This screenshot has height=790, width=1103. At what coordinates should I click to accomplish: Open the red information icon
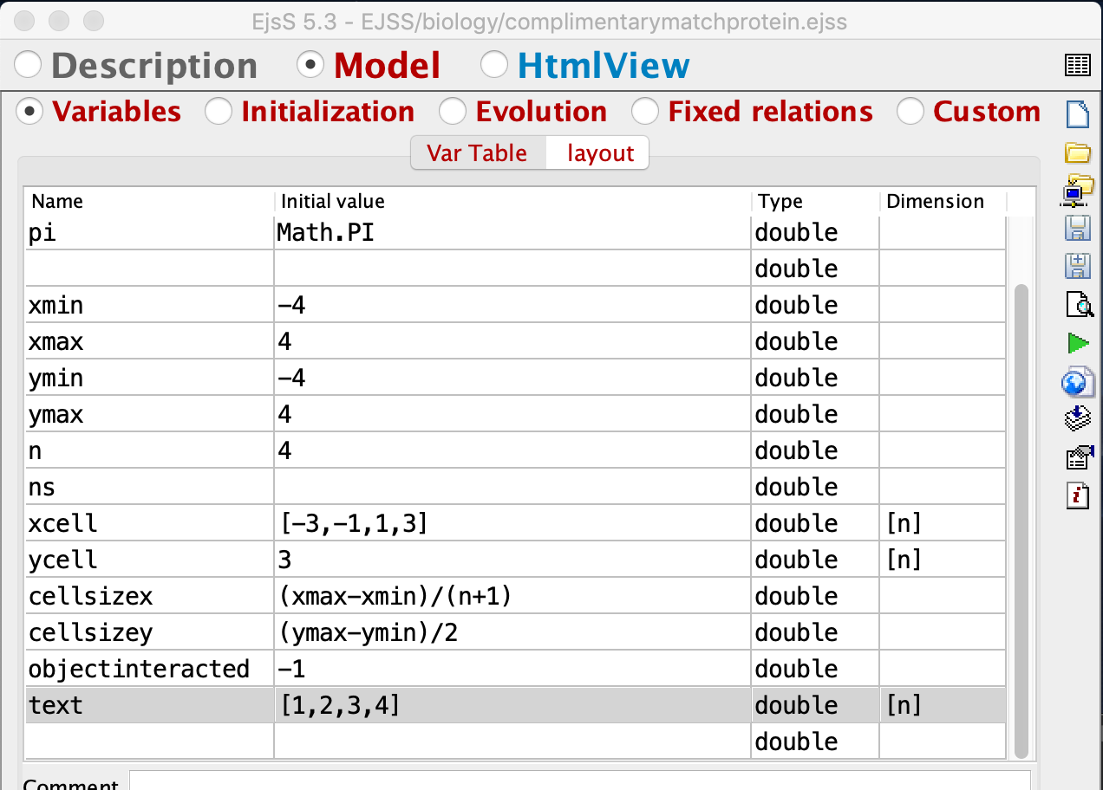pos(1077,495)
